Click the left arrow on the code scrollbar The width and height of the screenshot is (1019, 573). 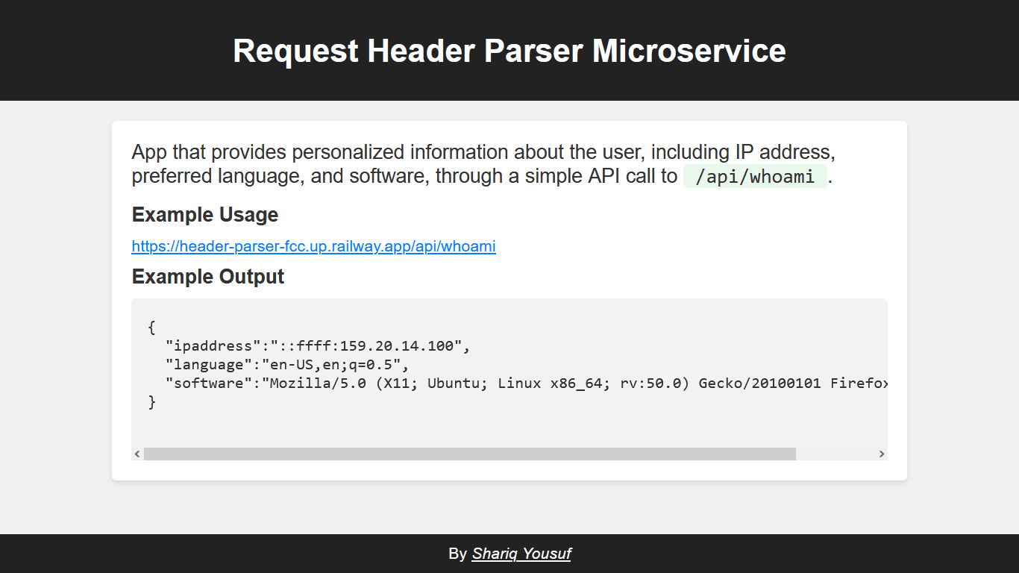pyautogui.click(x=137, y=453)
